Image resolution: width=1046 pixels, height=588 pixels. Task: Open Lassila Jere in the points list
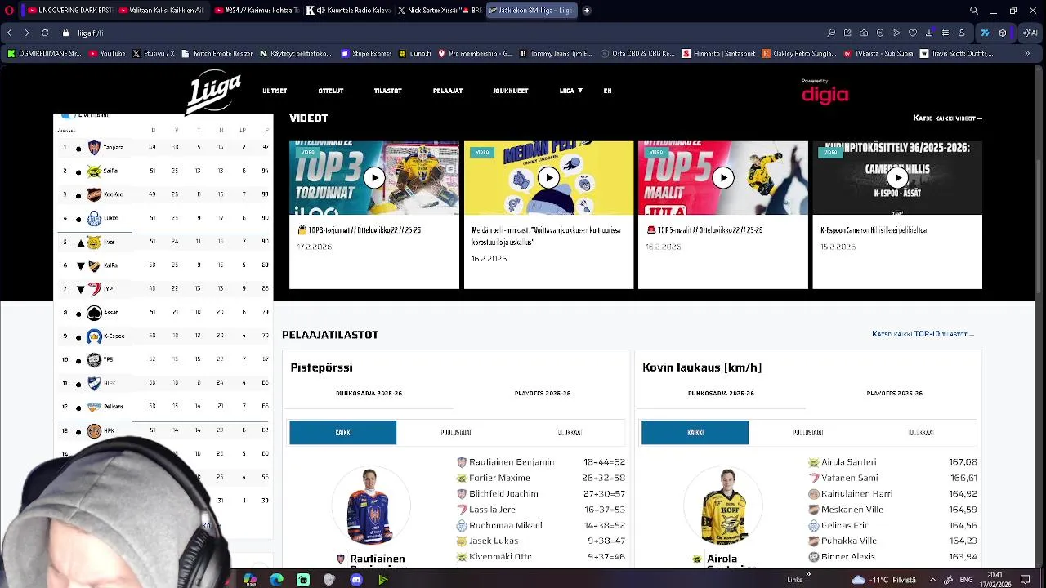[x=492, y=510]
